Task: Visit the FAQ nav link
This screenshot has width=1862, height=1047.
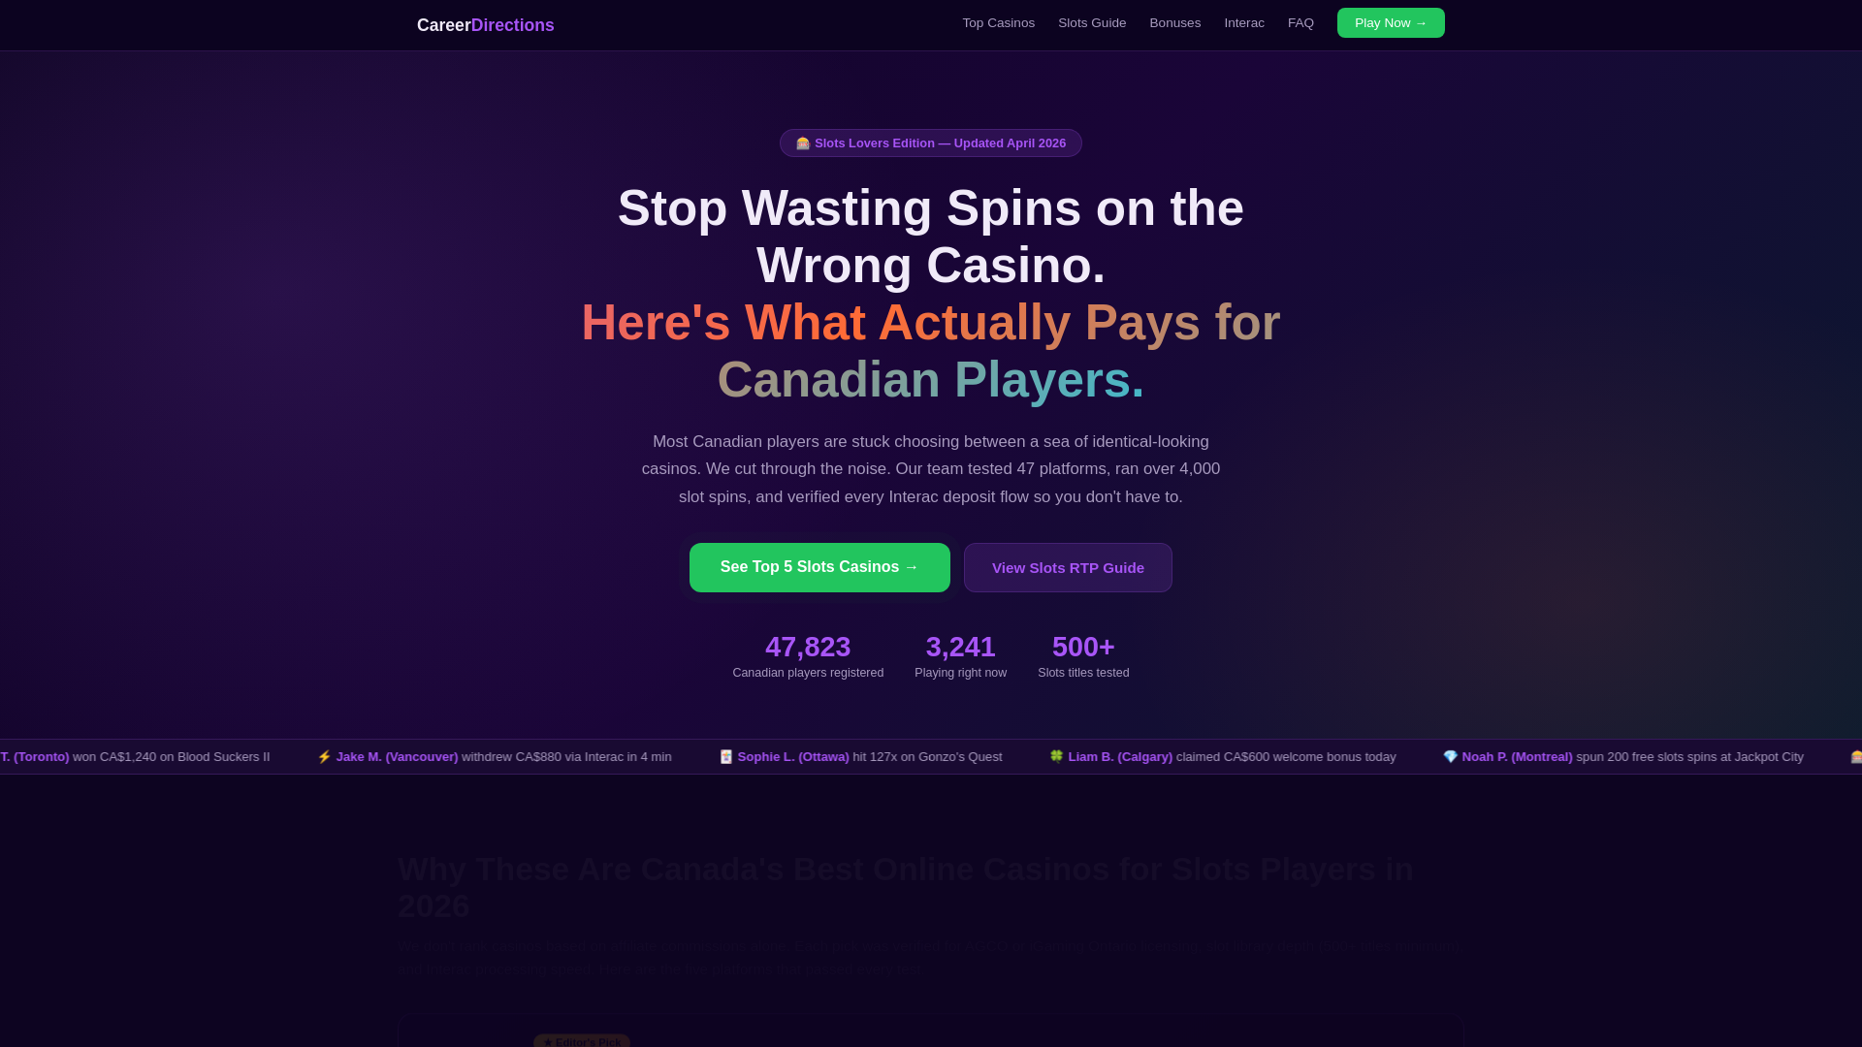Action: click(1300, 23)
